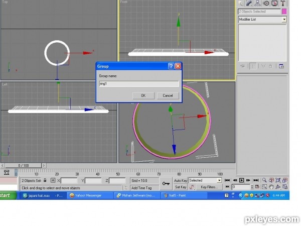Adjust current frame spinner arrows

pyautogui.click(x=252, y=187)
